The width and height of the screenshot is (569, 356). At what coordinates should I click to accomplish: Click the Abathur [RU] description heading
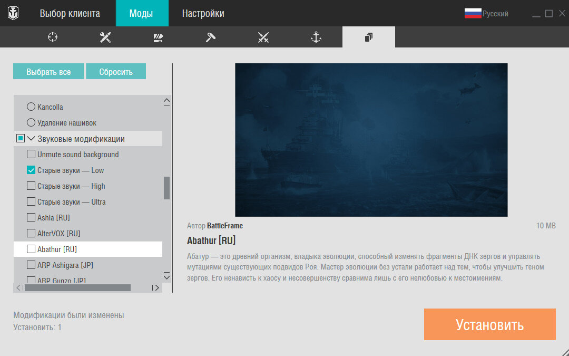(x=211, y=241)
